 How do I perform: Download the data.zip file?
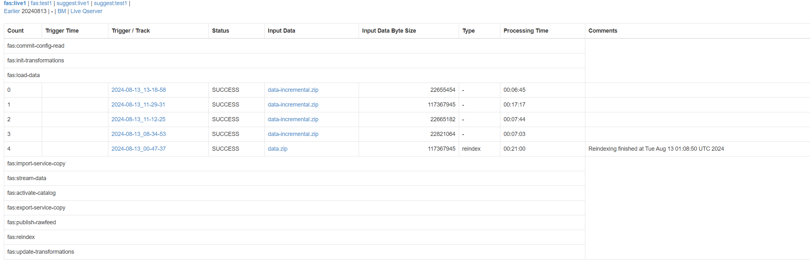[x=278, y=149]
